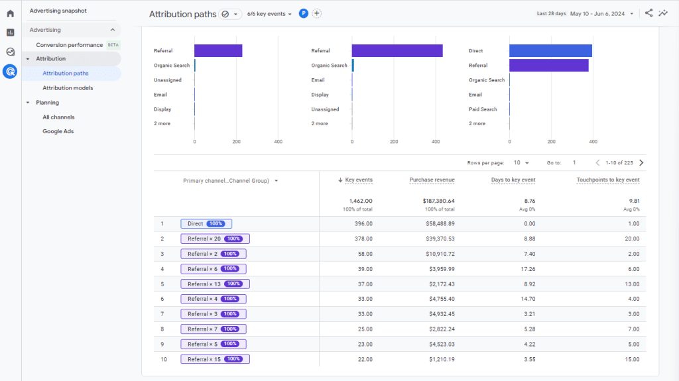Click the share report icon
Image resolution: width=679 pixels, height=381 pixels.
[x=648, y=13]
